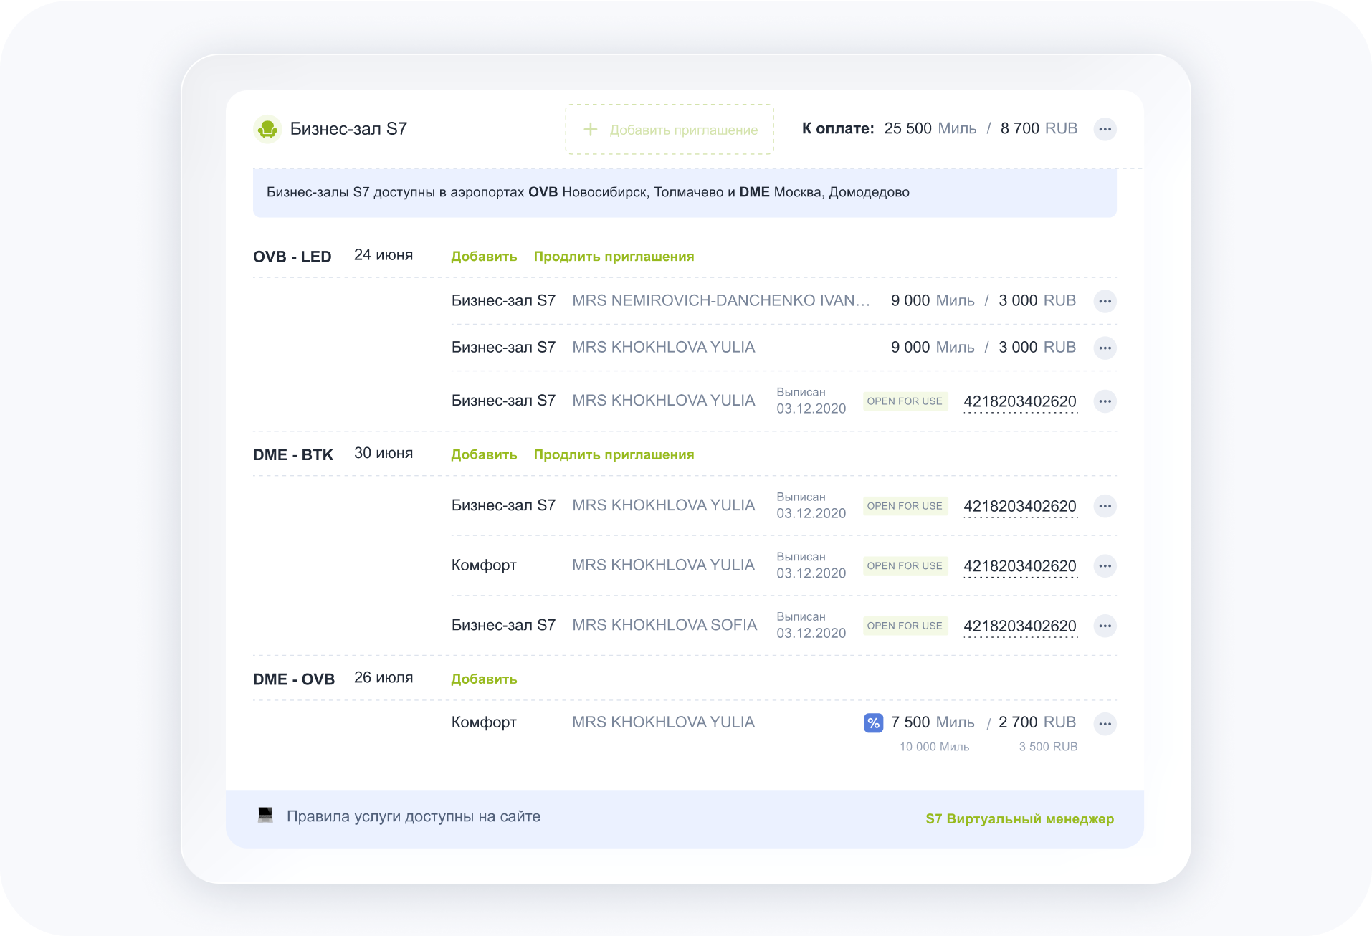The image size is (1372, 936).
Task: Open options for MRS NEMIROVICH-DANCHENKO row
Action: click(x=1105, y=301)
